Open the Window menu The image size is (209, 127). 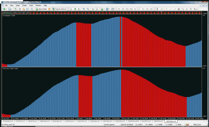38,5
